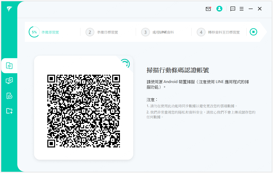The image size is (273, 173).
Task: Select step 2 準備目標裝置
Action: [x=102, y=32]
